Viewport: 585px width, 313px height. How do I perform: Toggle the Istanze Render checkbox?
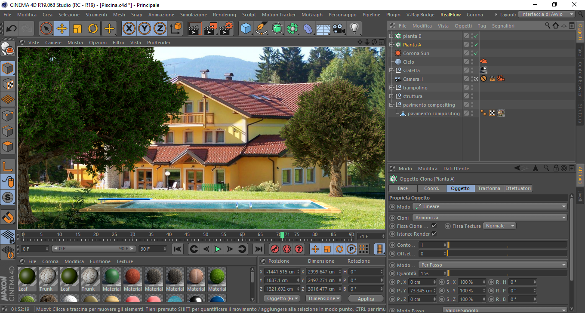434,233
